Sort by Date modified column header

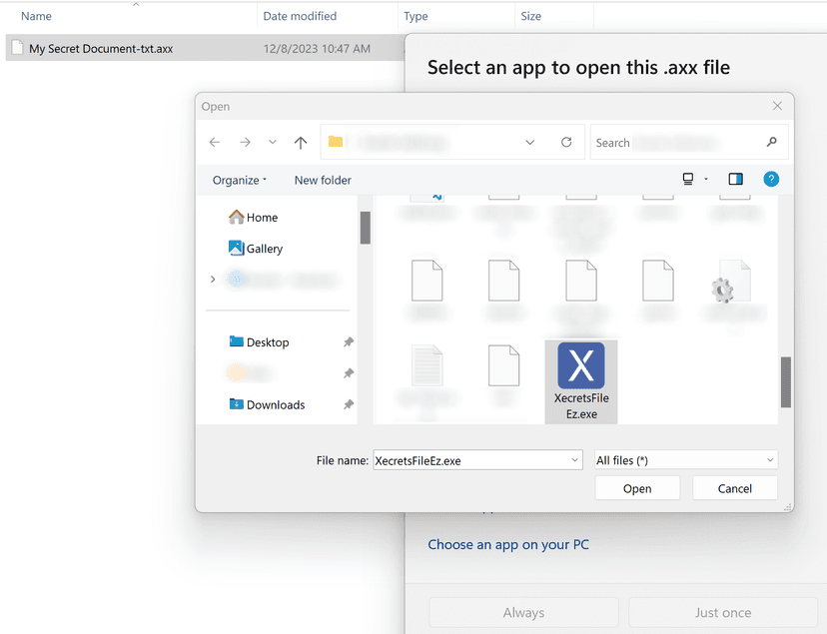[300, 16]
